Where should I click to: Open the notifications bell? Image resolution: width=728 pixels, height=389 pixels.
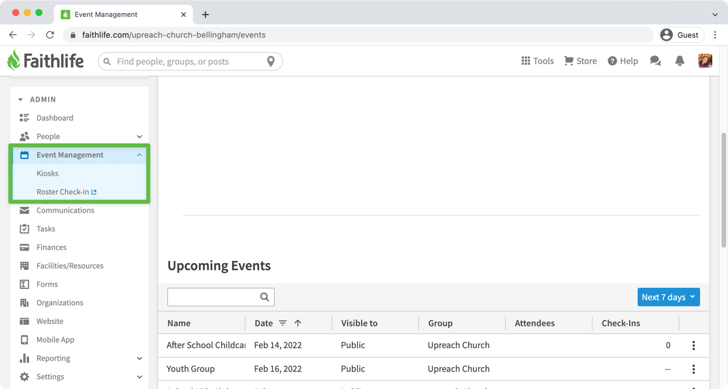coord(680,61)
